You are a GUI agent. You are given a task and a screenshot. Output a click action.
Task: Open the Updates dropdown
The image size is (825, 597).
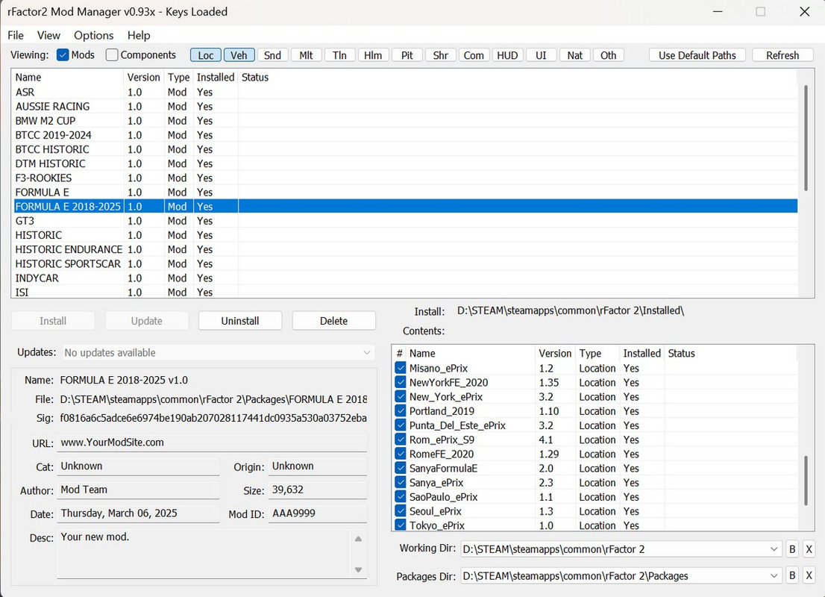pos(219,353)
